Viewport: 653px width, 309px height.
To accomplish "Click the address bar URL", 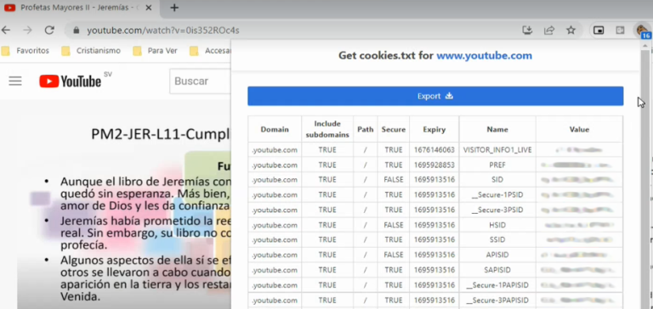I will [163, 31].
